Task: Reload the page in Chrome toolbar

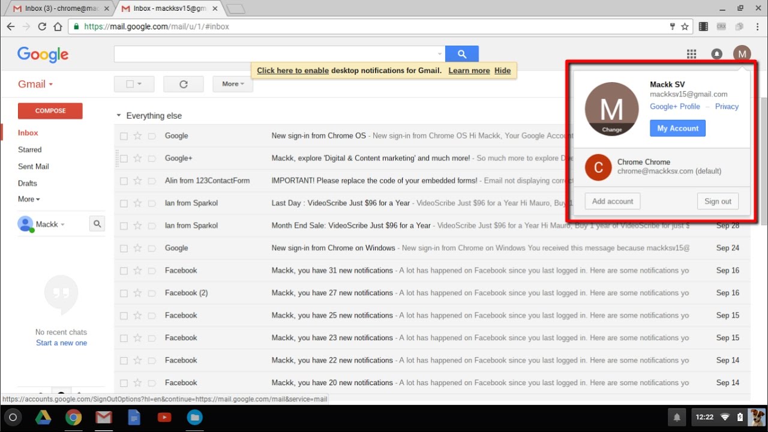Action: point(42,26)
